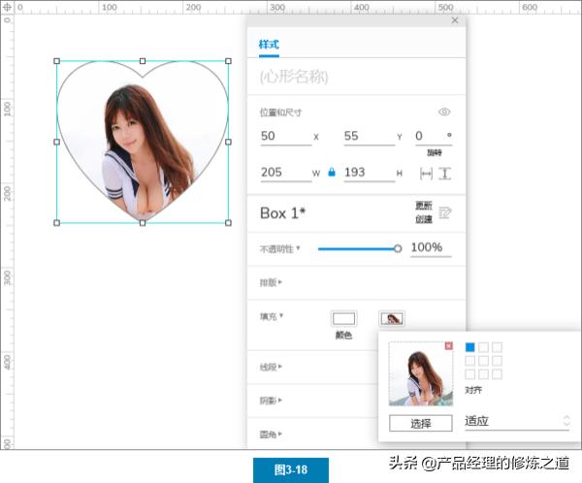Click the top-left resize handle of heart

click(57, 61)
